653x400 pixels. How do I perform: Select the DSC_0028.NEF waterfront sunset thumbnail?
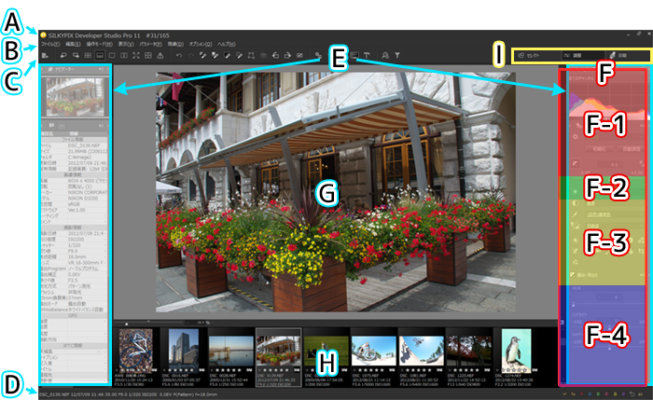230,352
